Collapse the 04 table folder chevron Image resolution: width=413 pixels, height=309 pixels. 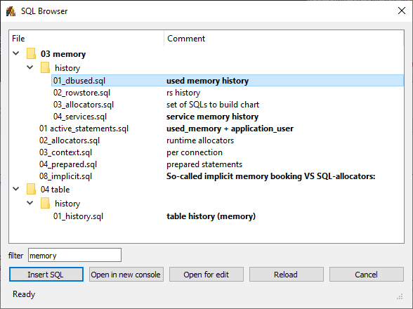[16, 189]
